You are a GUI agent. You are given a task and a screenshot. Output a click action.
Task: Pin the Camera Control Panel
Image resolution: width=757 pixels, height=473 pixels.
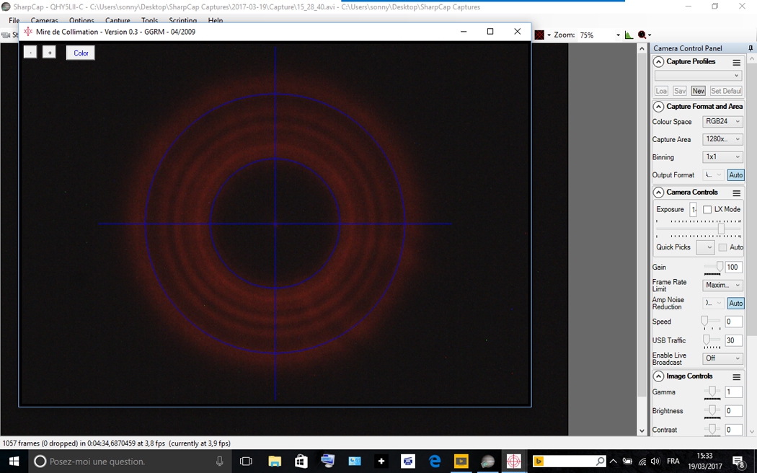point(751,48)
